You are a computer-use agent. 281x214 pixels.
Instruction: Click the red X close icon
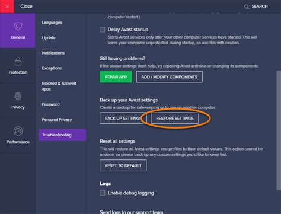pyautogui.click(x=7, y=7)
